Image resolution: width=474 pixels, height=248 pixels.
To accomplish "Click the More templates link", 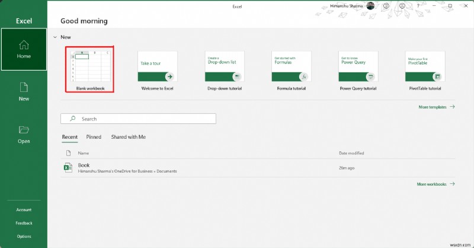I will 437,107.
